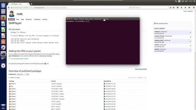The width and height of the screenshot is (196, 110).
Task: Open the Firefox hamburger menu
Action: click(194, 8)
